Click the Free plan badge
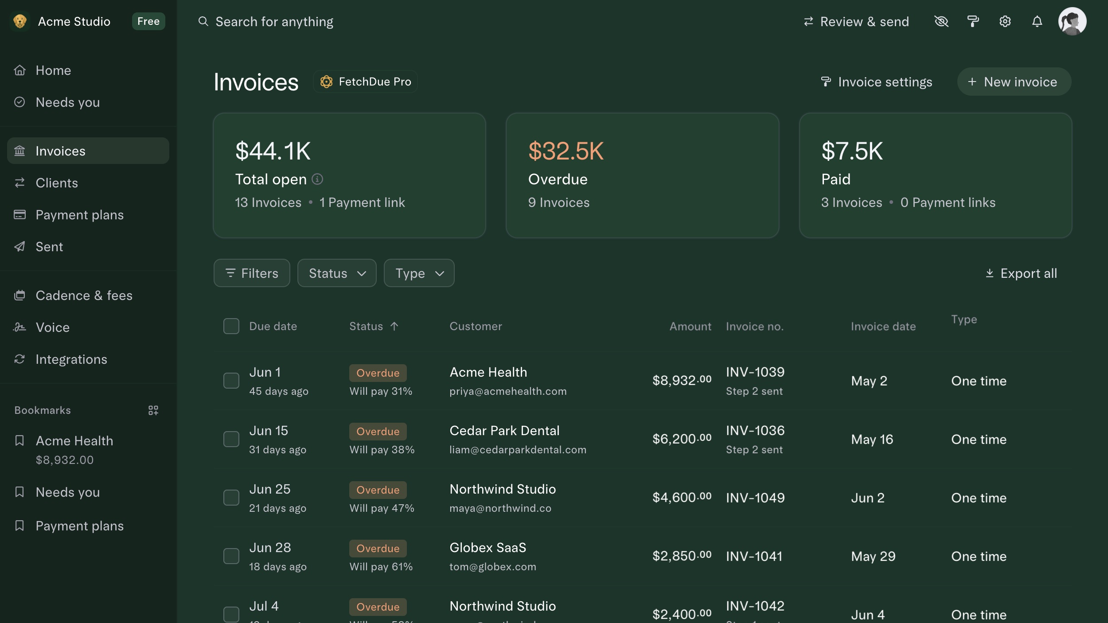 pyautogui.click(x=148, y=21)
